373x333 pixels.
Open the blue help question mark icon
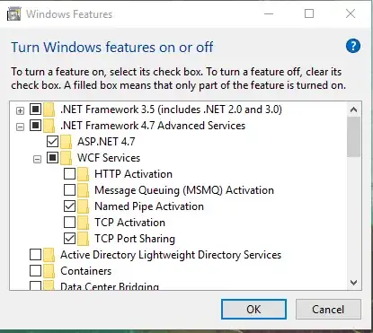(353, 46)
